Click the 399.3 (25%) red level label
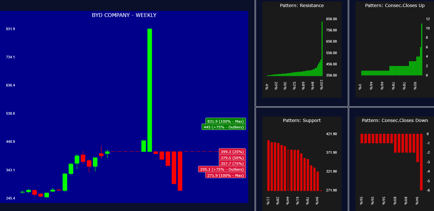 (232, 151)
